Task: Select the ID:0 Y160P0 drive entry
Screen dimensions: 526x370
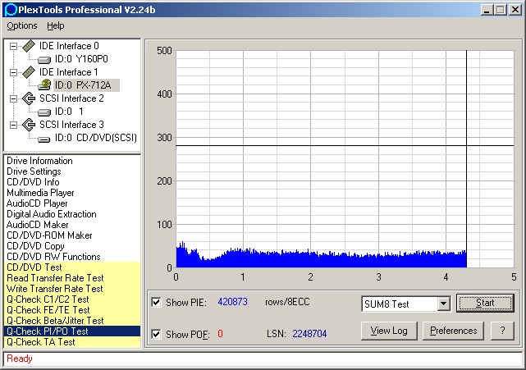Action: (81, 59)
